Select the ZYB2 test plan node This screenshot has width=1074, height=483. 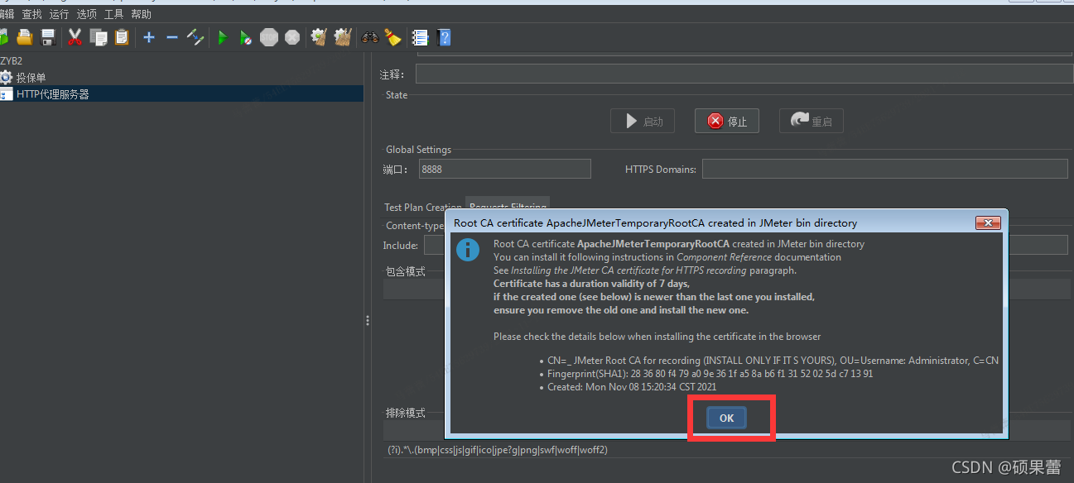(x=12, y=61)
